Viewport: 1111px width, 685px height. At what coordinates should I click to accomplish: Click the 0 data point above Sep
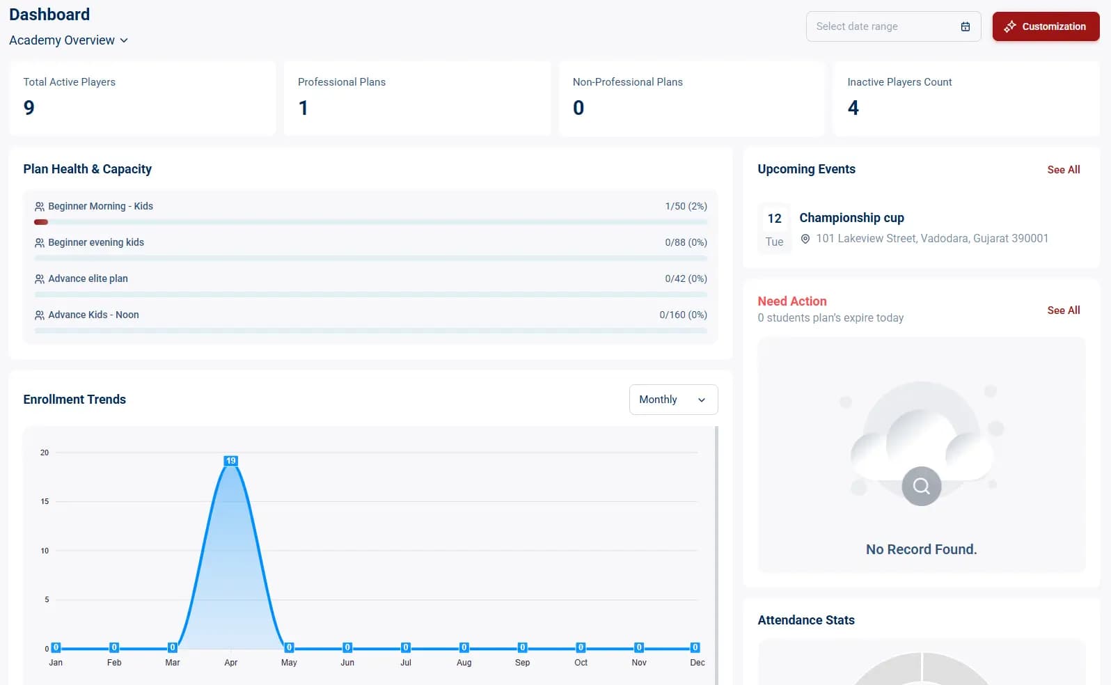(x=523, y=647)
